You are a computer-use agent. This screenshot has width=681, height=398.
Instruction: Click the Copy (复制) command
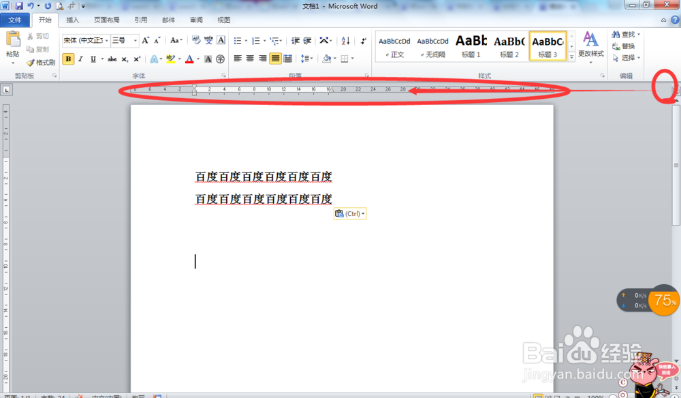tap(37, 49)
